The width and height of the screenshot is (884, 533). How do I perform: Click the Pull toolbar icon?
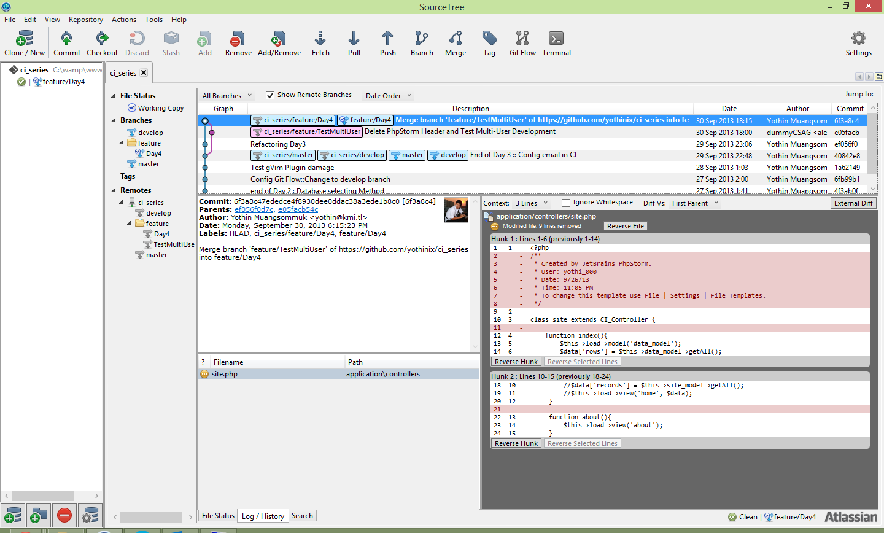pyautogui.click(x=354, y=44)
